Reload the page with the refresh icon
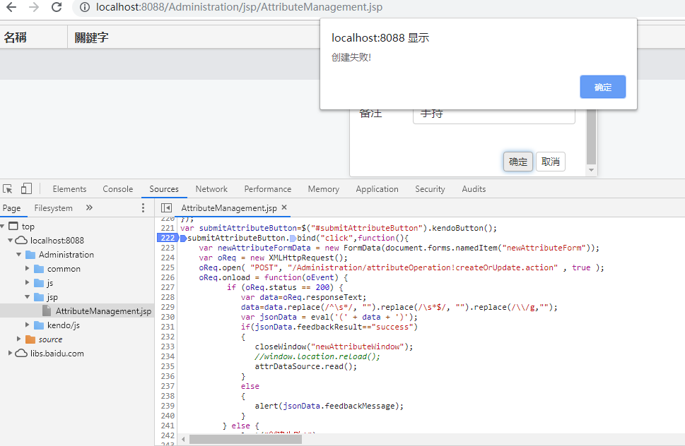The height and width of the screenshot is (446, 685). (57, 7)
